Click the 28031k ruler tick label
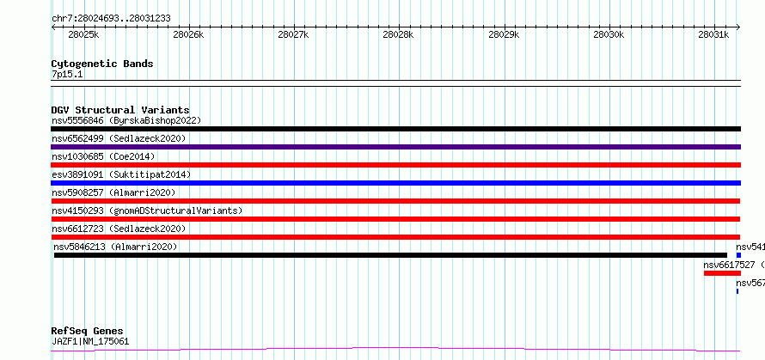765x360 pixels. pos(713,34)
